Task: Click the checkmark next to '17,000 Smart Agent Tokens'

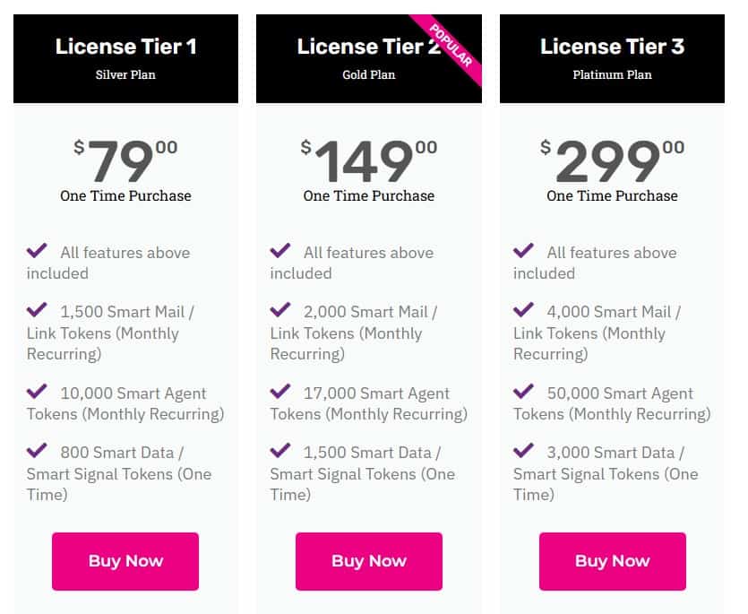Action: pyautogui.click(x=281, y=392)
